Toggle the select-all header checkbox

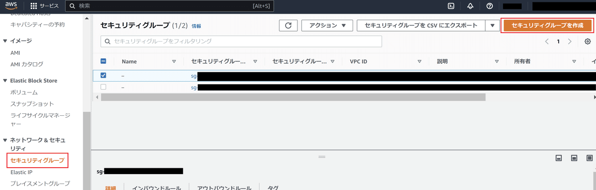pos(103,61)
